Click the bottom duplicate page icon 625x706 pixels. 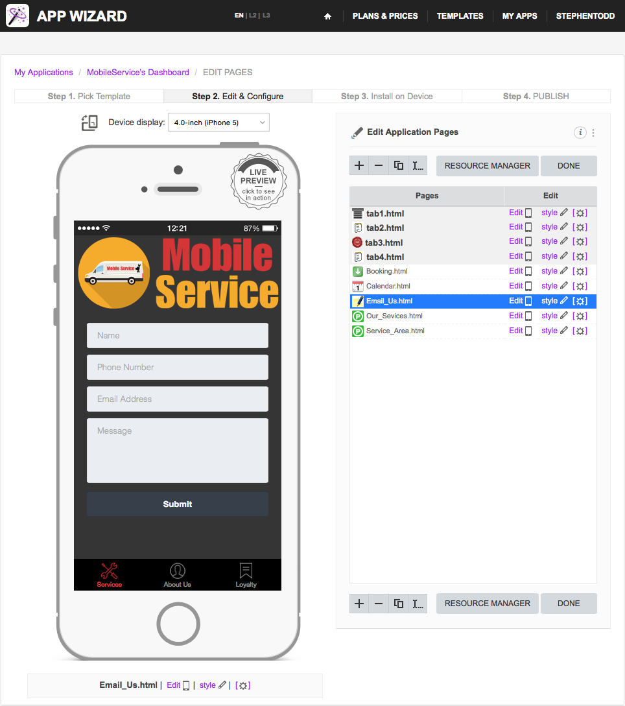pos(399,604)
